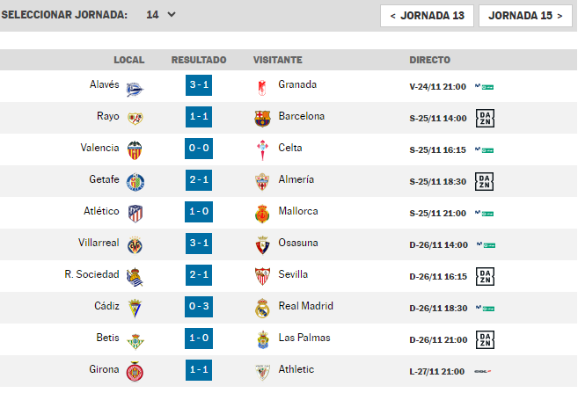Click the Athletic team name

point(296,369)
